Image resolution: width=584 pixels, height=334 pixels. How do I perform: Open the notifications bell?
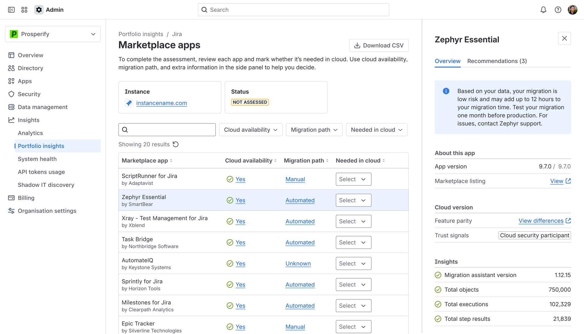[543, 9]
